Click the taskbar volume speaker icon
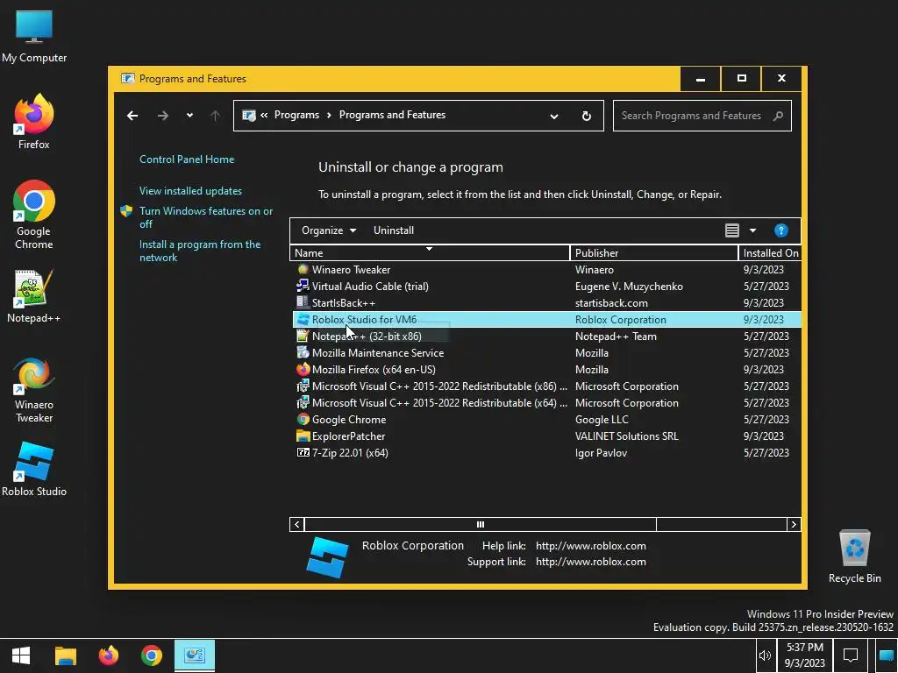This screenshot has width=898, height=673. coord(765,655)
